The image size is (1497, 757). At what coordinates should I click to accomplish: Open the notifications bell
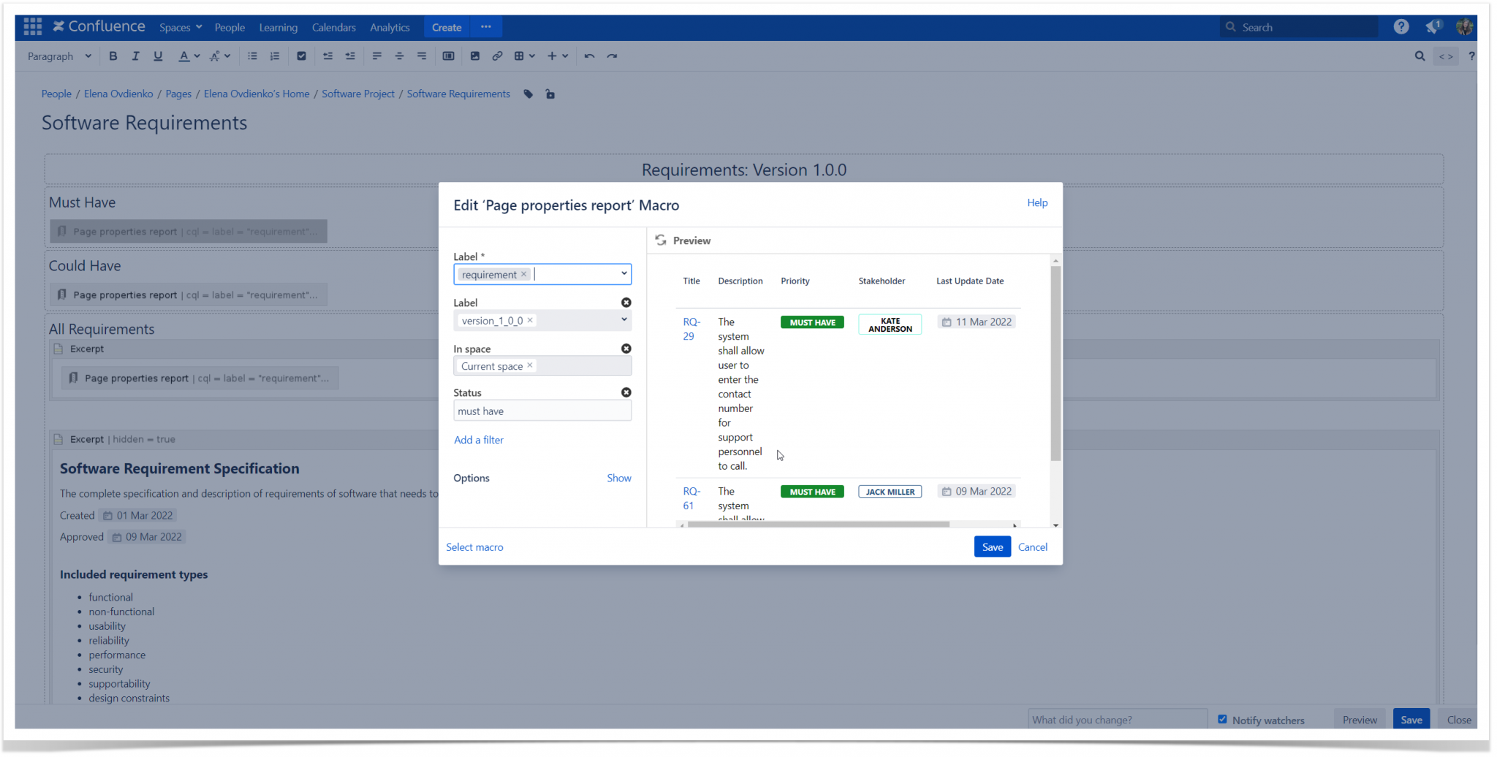[1431, 26]
